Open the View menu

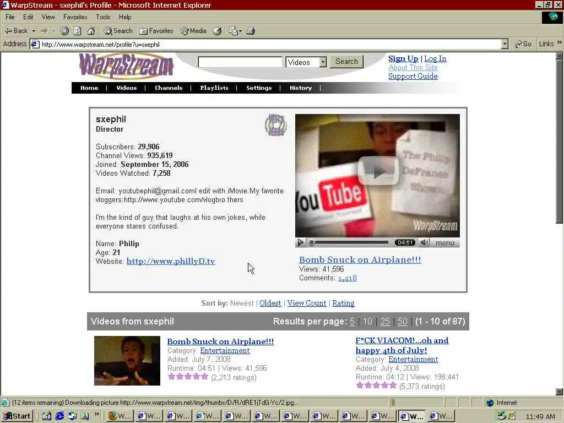pos(48,17)
